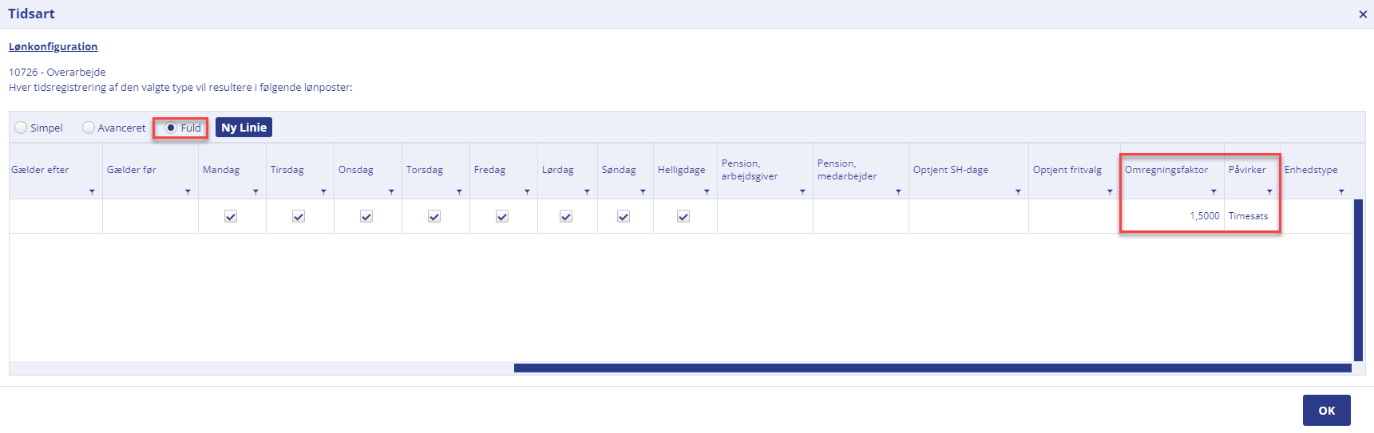Viewport: 1374px width, 433px height.
Task: Select the Simpel radio option
Action: coord(21,128)
